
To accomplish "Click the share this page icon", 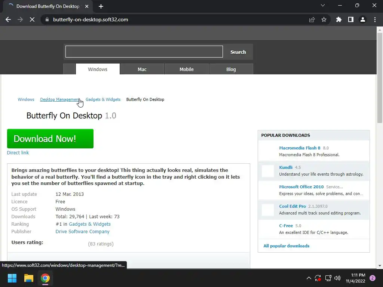I will click(312, 19).
